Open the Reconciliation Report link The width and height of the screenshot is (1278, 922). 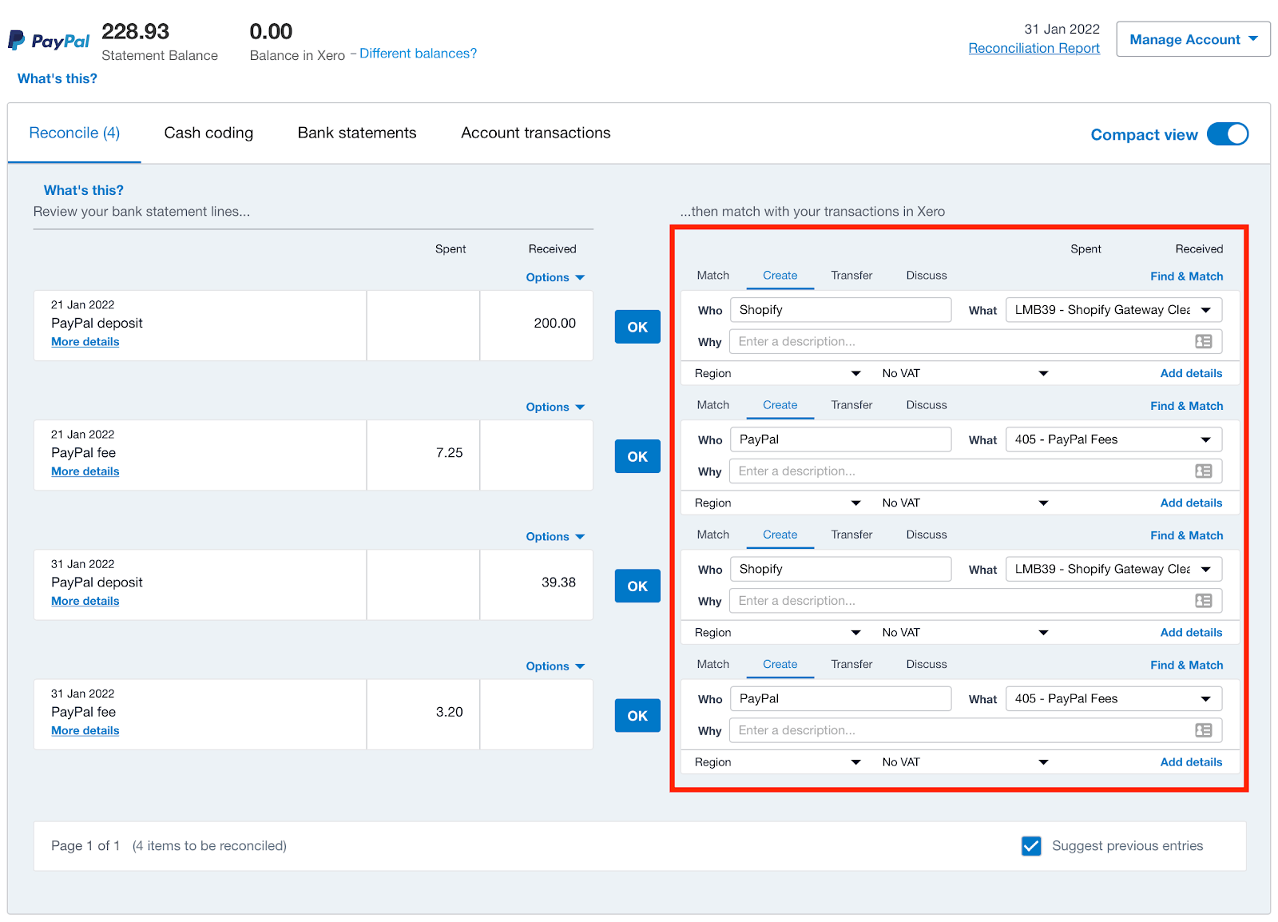(1034, 48)
